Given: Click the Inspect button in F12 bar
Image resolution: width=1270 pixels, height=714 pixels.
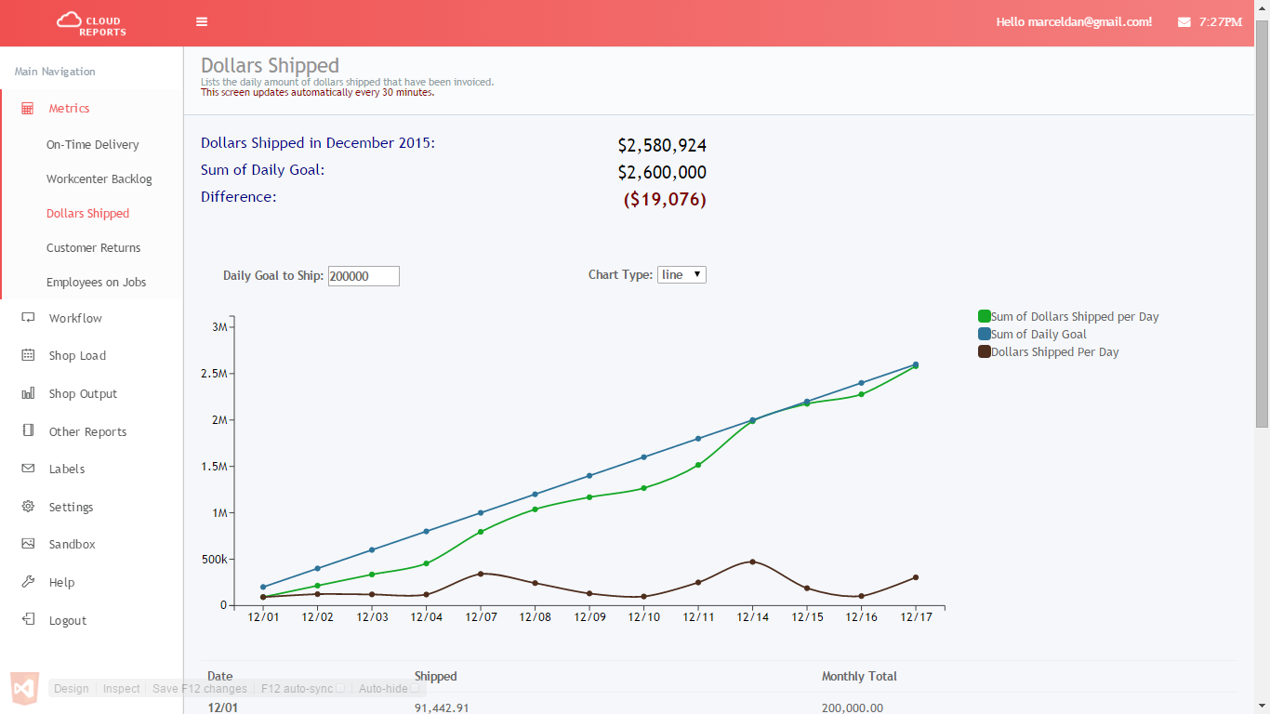Looking at the screenshot, I should 121,689.
